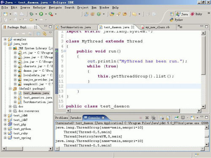Expand the test_python project

tap(5, 129)
